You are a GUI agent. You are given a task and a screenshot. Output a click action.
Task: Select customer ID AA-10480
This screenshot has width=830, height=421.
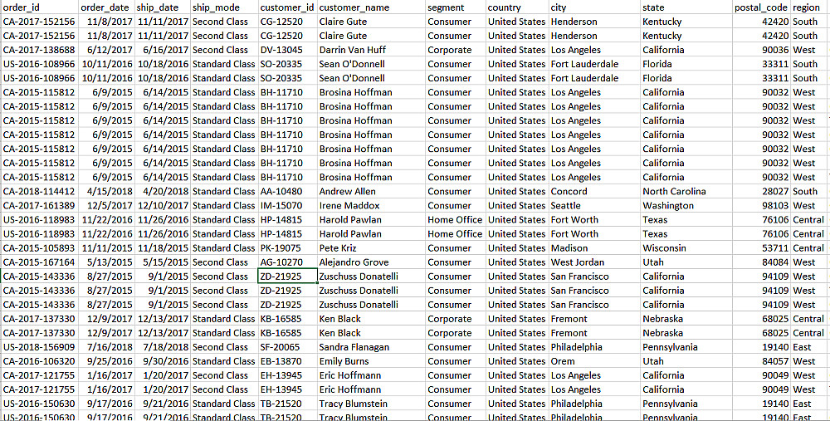pyautogui.click(x=287, y=191)
